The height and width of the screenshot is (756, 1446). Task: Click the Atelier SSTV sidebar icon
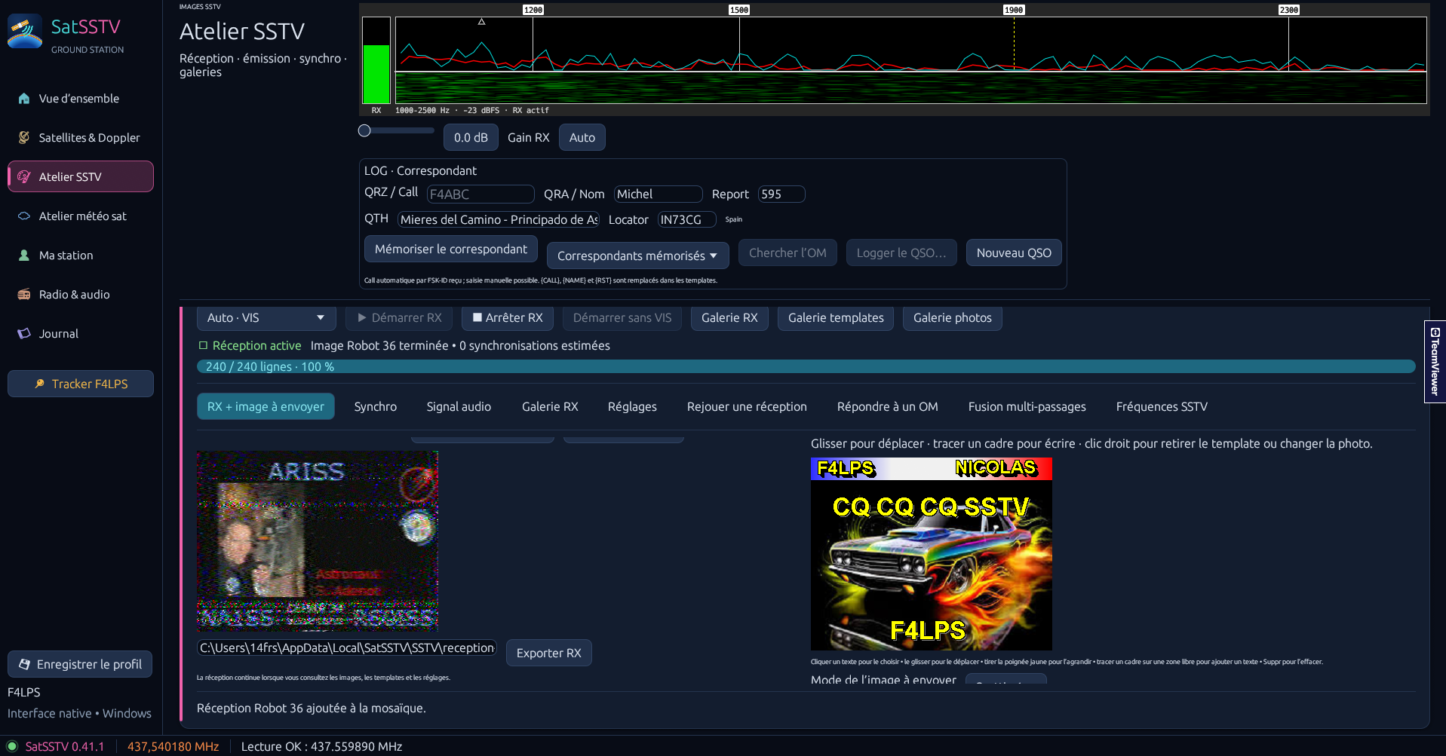[24, 177]
